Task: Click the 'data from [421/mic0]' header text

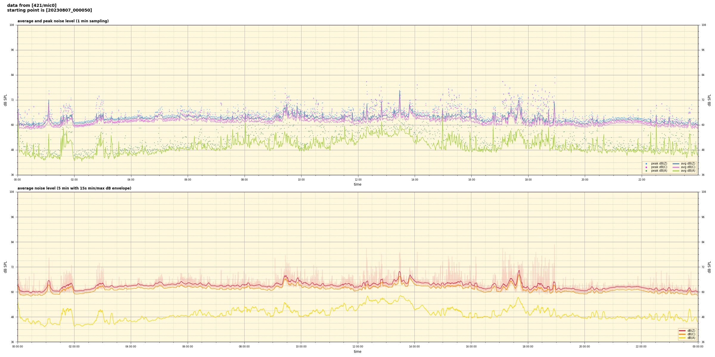Action: 32,5
